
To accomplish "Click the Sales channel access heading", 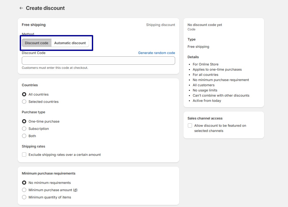I will (205, 118).
